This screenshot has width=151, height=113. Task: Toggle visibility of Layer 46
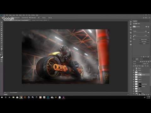134,77
